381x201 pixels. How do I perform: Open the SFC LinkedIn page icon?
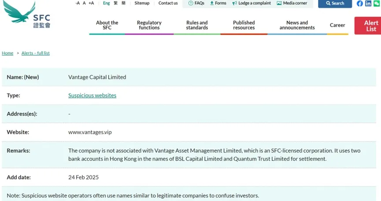368,4
